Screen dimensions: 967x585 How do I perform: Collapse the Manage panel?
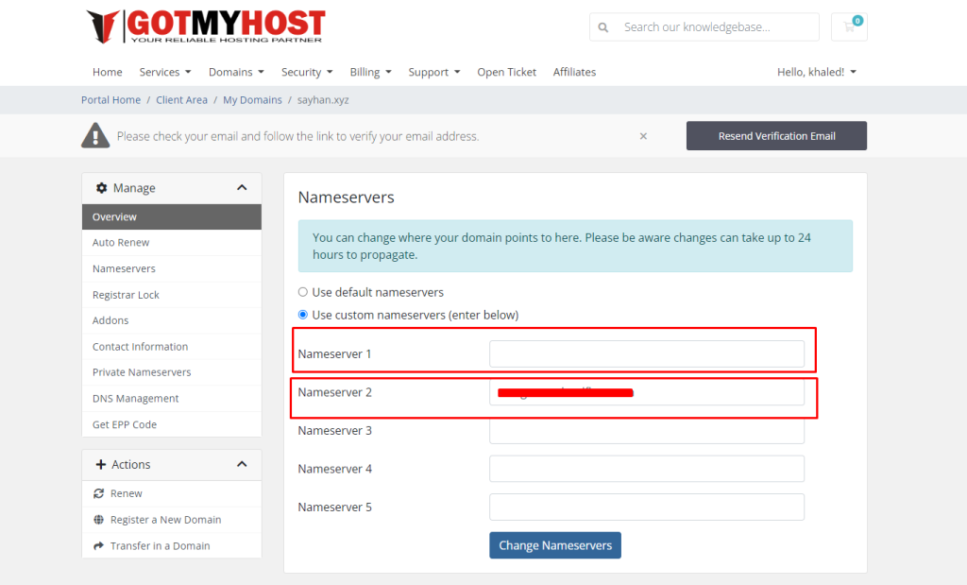coord(242,188)
